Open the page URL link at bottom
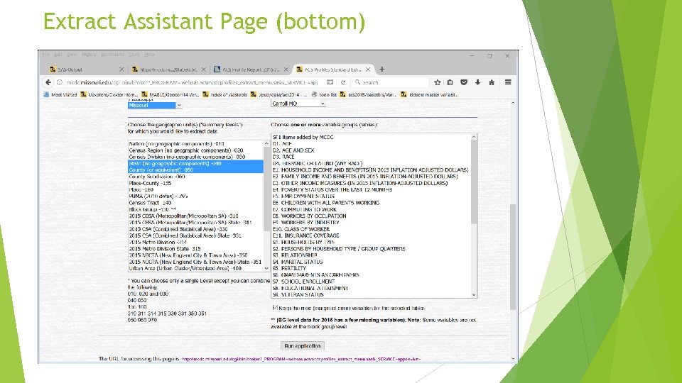682x383 pixels. point(301,359)
